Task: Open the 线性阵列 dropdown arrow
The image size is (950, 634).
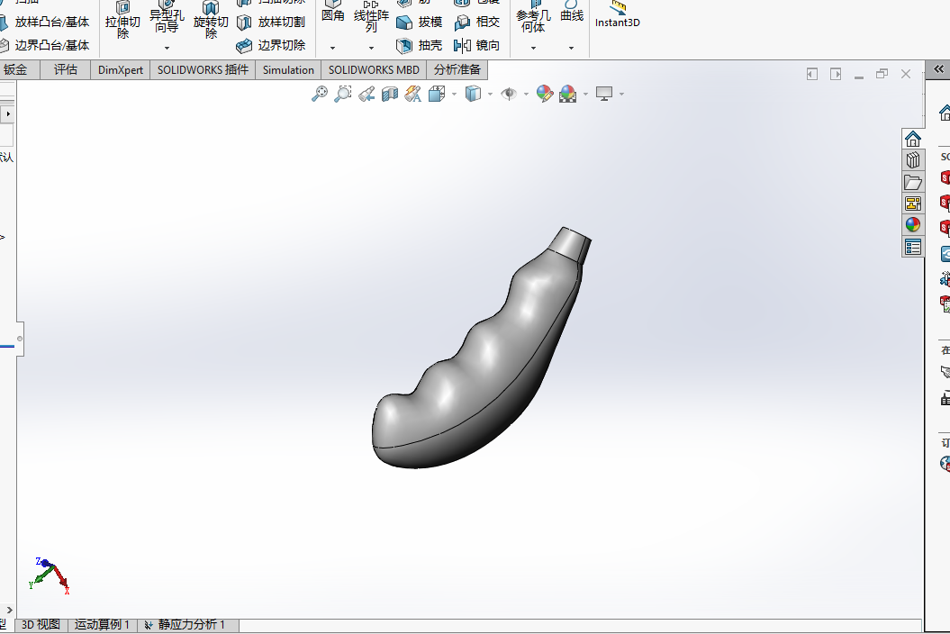Action: tap(371, 47)
